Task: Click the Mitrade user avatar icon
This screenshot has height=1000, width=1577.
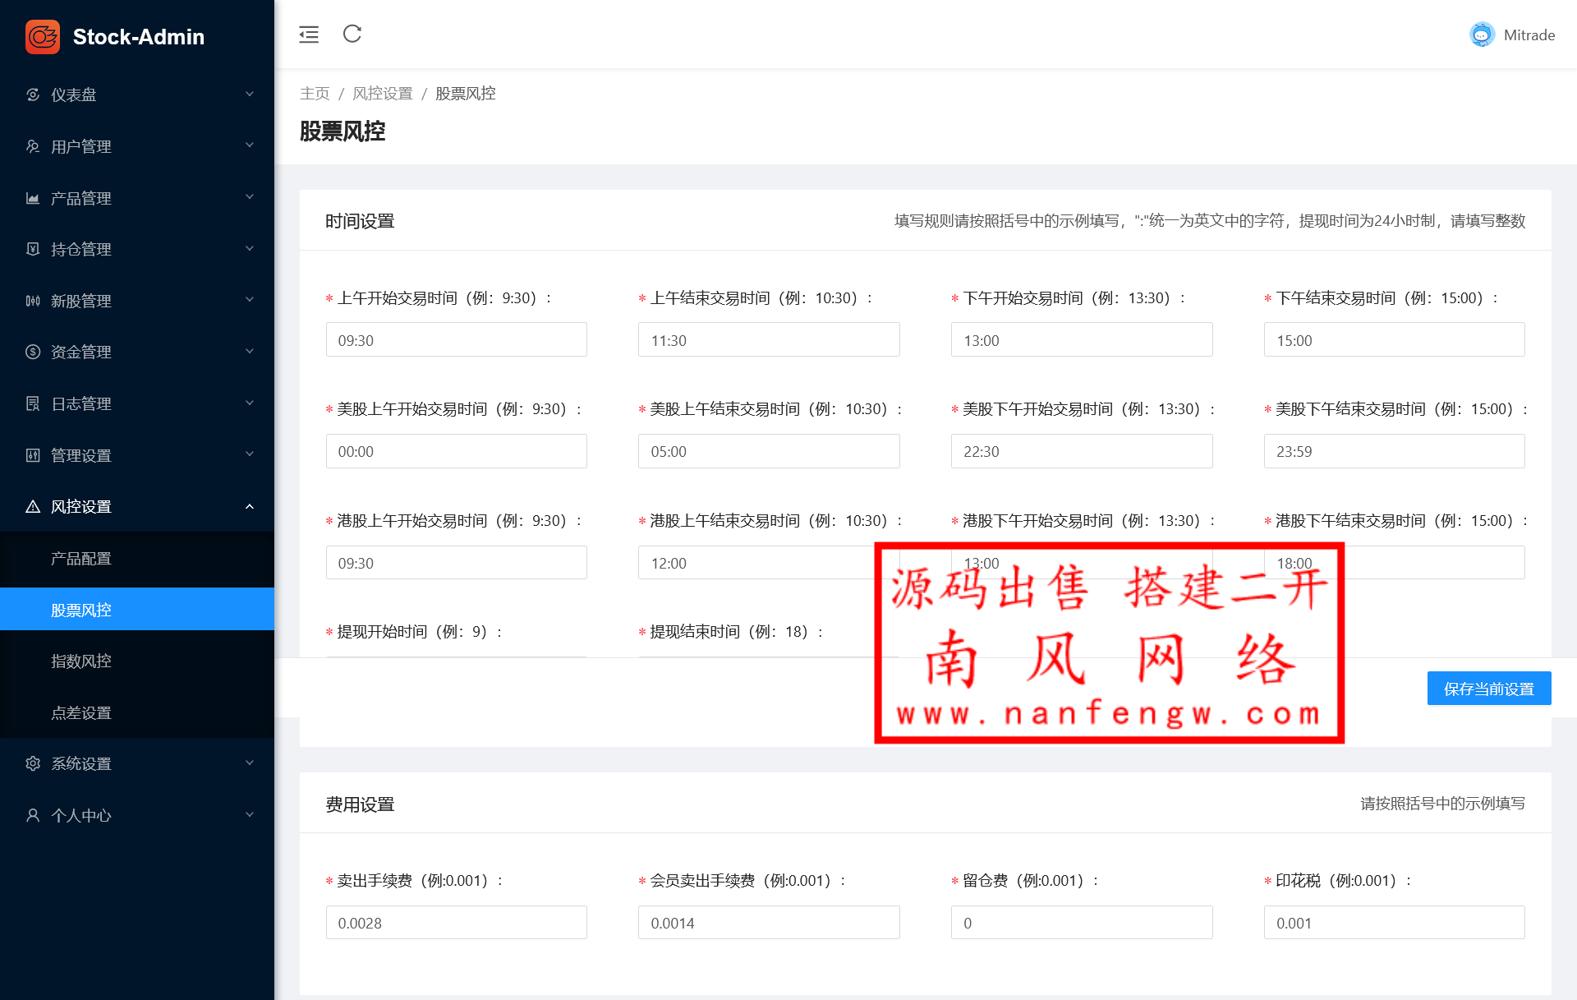Action: click(x=1482, y=35)
